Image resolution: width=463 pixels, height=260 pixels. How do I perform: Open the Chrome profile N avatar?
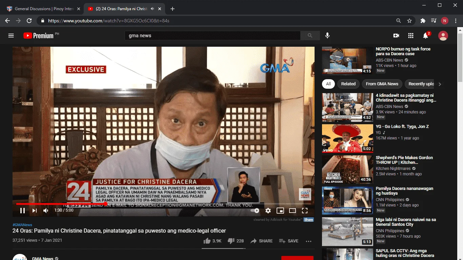coord(445,21)
